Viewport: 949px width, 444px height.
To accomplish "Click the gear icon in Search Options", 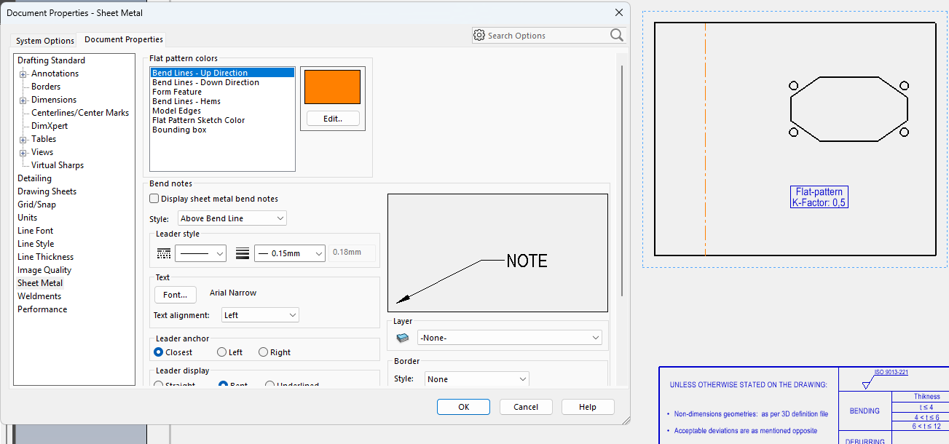I will (479, 35).
